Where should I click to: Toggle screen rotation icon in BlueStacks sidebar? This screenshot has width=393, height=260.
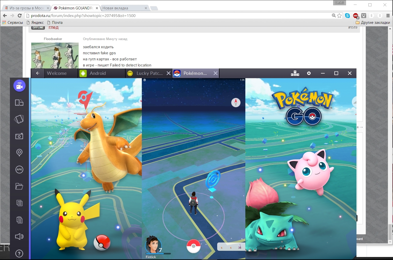[x=19, y=102]
